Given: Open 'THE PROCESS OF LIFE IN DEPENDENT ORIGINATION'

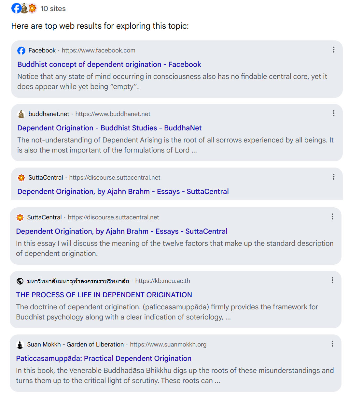Looking at the screenshot, I should point(104,295).
